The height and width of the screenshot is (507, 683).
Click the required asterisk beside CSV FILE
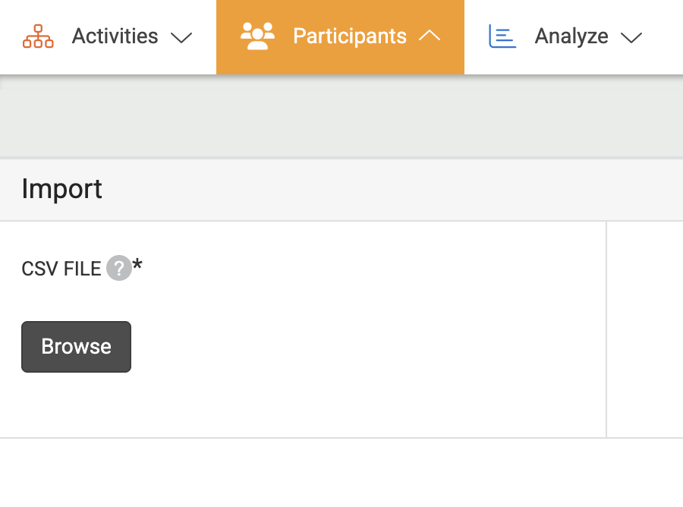[x=137, y=265]
